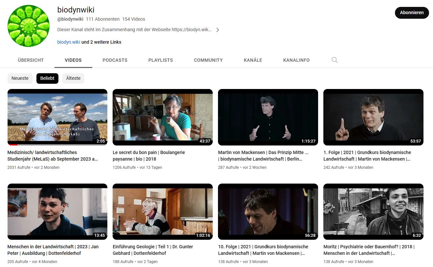Play the Le secret du bon pain thumbnail
The height and width of the screenshot is (267, 433).
click(x=162, y=117)
